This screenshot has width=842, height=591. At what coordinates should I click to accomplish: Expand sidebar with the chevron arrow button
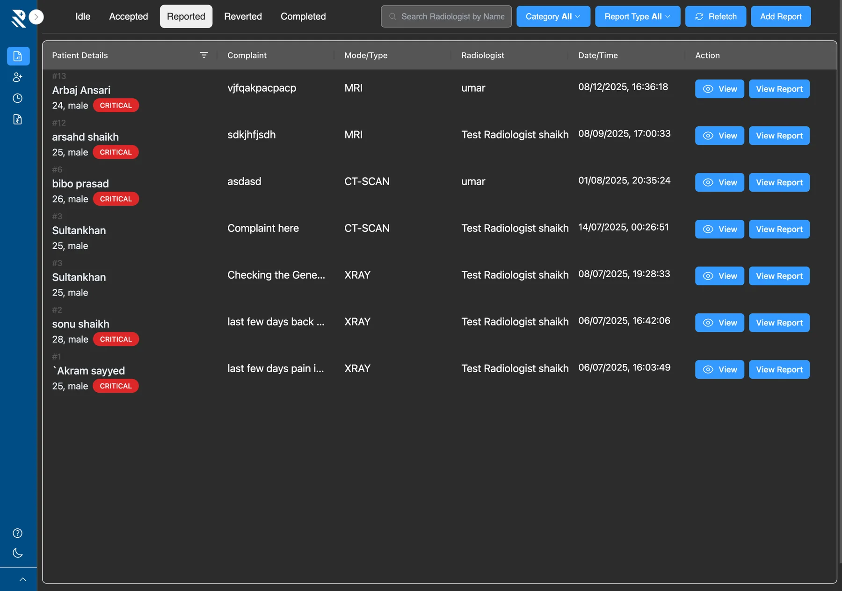coord(36,17)
